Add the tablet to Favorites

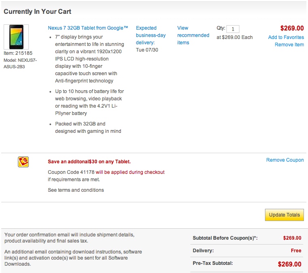(286, 37)
